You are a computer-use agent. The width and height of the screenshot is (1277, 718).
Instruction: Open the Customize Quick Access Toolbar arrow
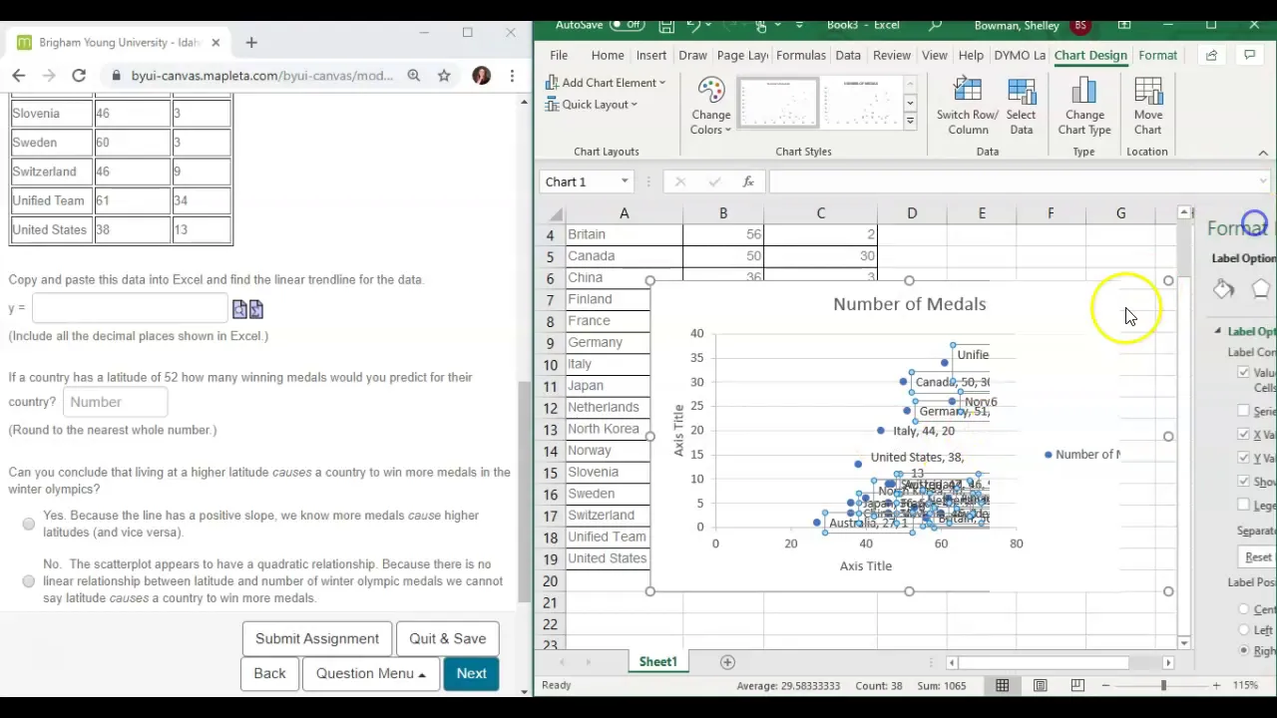tap(799, 25)
